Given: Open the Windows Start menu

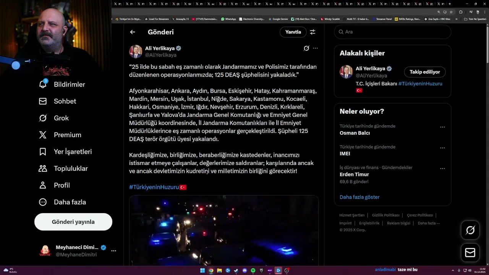Looking at the screenshot, I should [x=202, y=270].
